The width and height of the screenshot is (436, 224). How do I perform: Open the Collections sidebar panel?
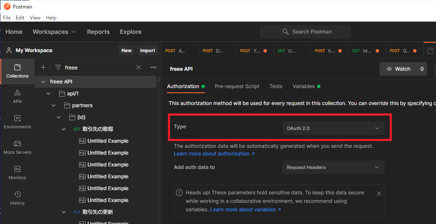[17, 71]
